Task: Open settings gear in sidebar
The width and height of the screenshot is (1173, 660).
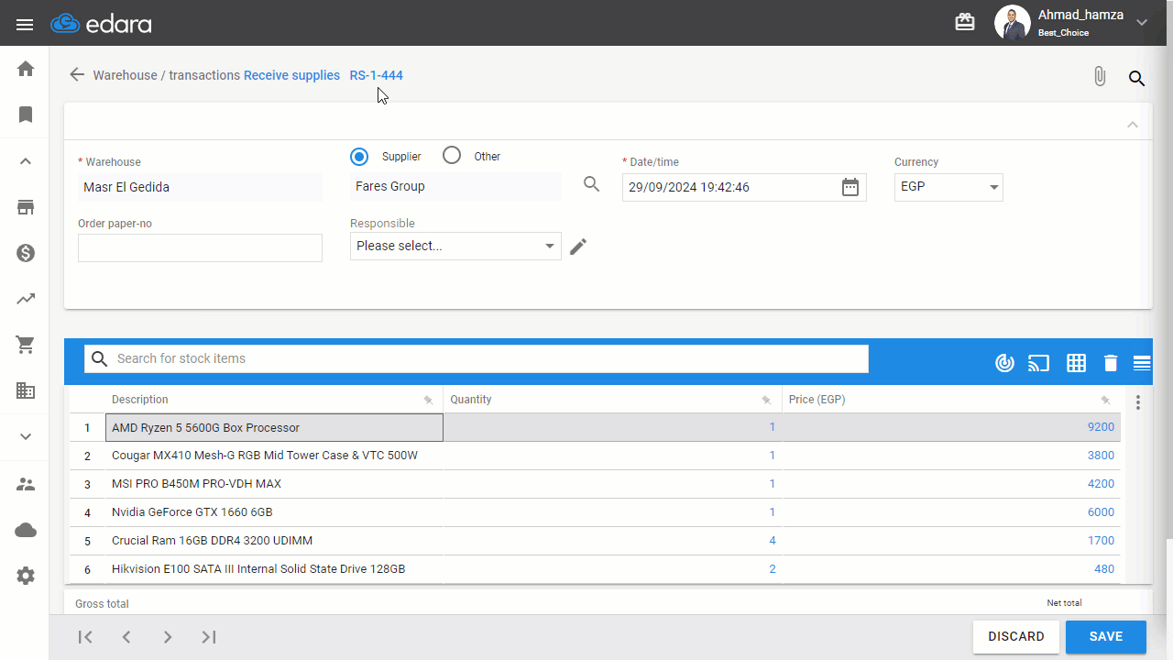Action: tap(26, 576)
